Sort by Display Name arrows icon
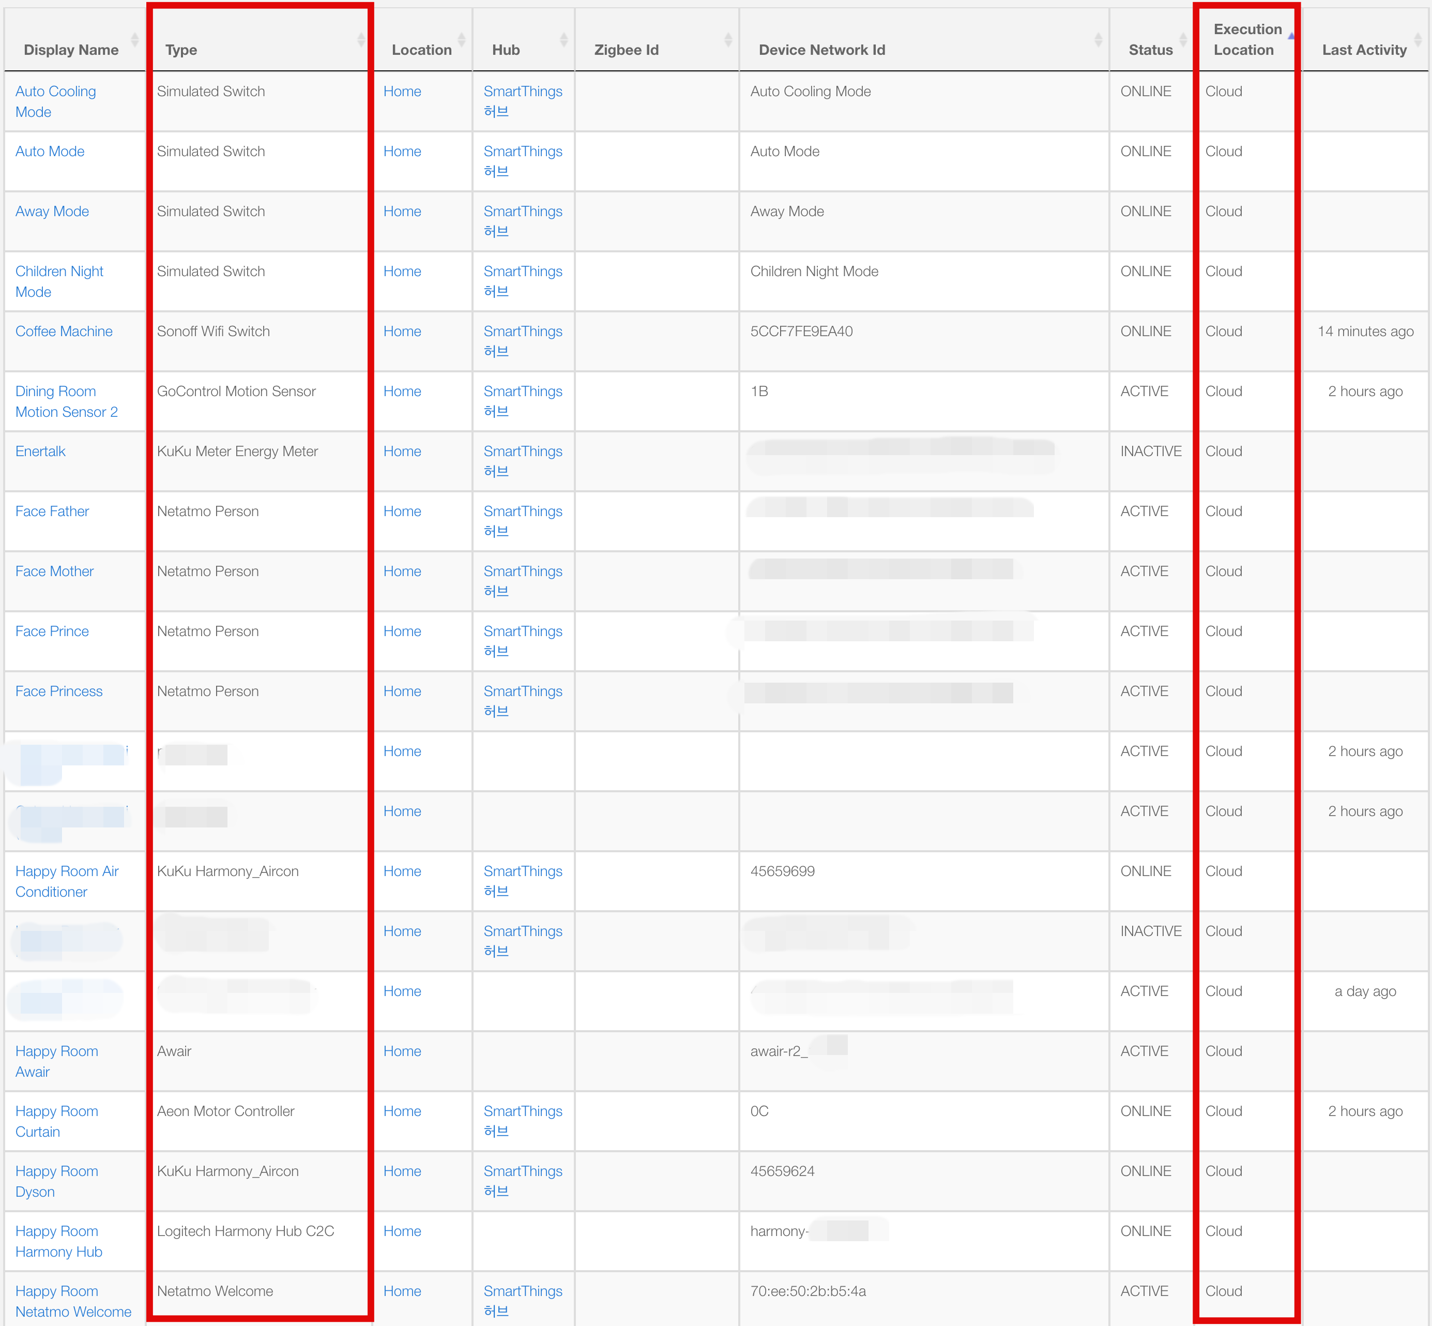 tap(134, 40)
